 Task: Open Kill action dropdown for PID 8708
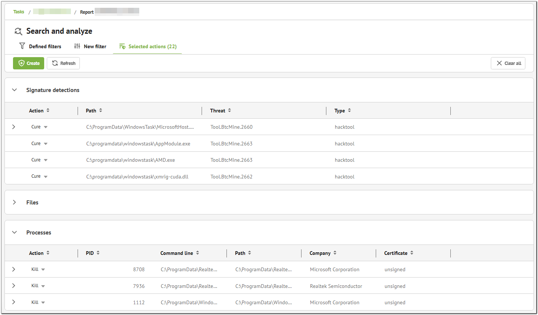pos(43,270)
